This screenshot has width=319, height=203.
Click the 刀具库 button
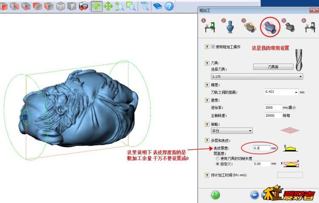[273, 67]
